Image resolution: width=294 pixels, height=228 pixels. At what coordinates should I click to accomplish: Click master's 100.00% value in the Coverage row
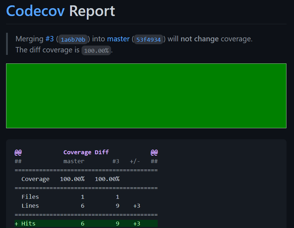coord(72,179)
